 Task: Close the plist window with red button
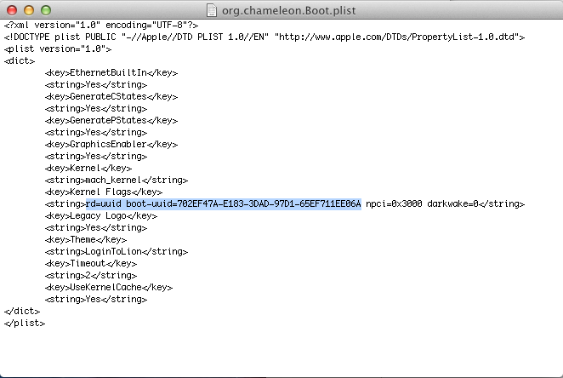coord(12,10)
